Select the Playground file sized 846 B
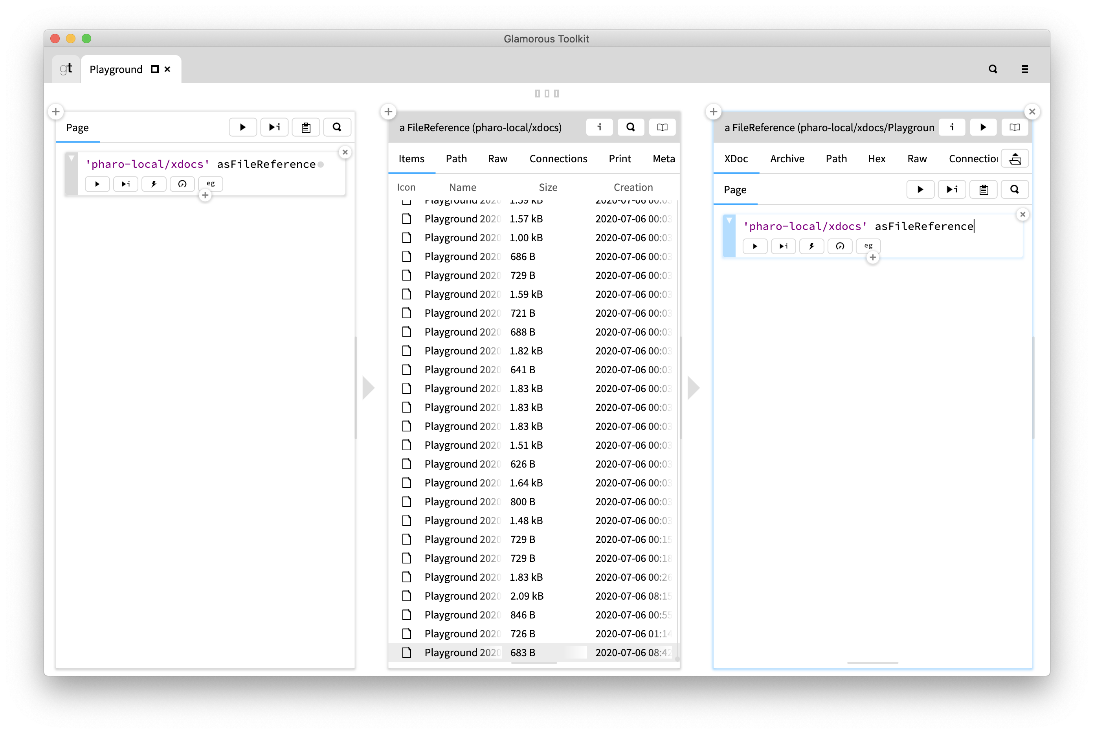Image resolution: width=1094 pixels, height=734 pixels. (533, 615)
